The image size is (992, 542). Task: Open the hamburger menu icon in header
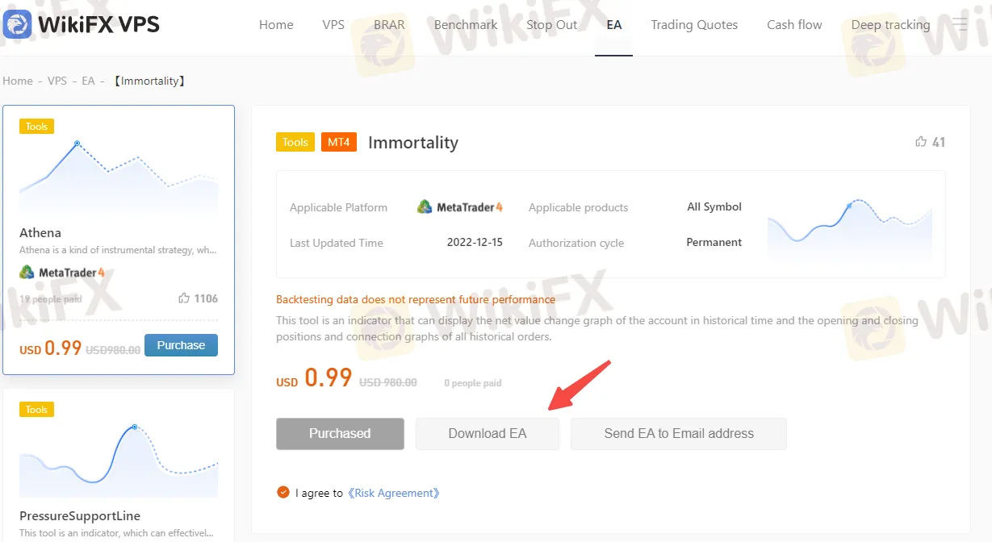[960, 24]
